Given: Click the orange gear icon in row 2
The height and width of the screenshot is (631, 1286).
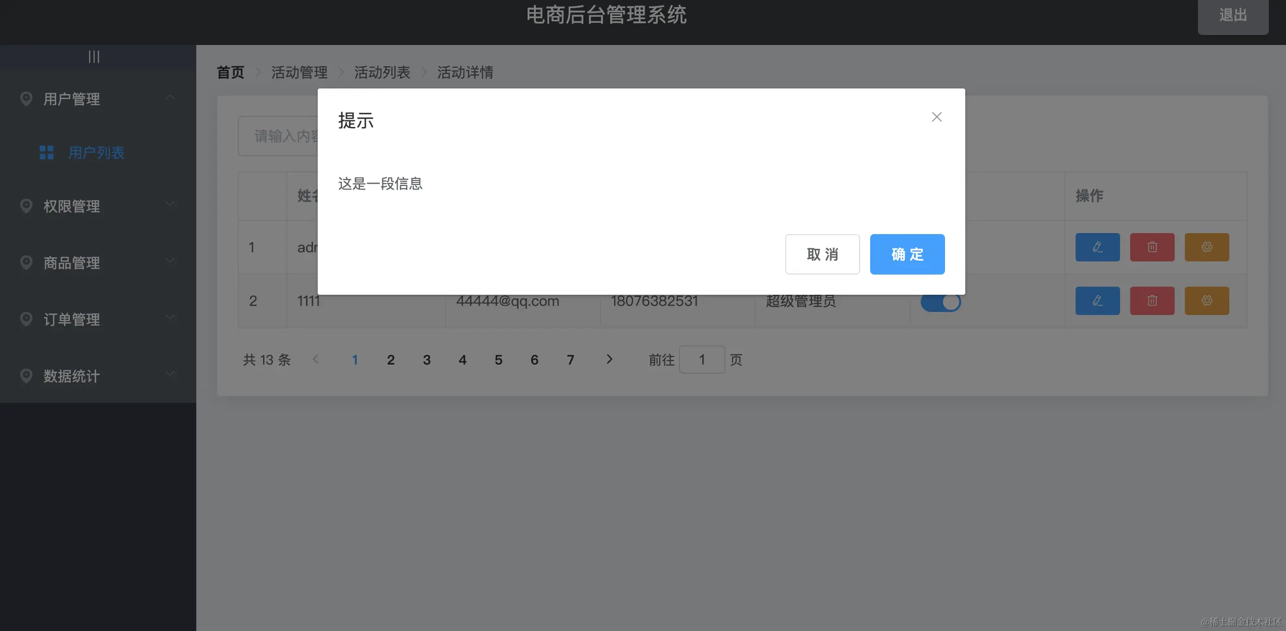Looking at the screenshot, I should point(1207,301).
